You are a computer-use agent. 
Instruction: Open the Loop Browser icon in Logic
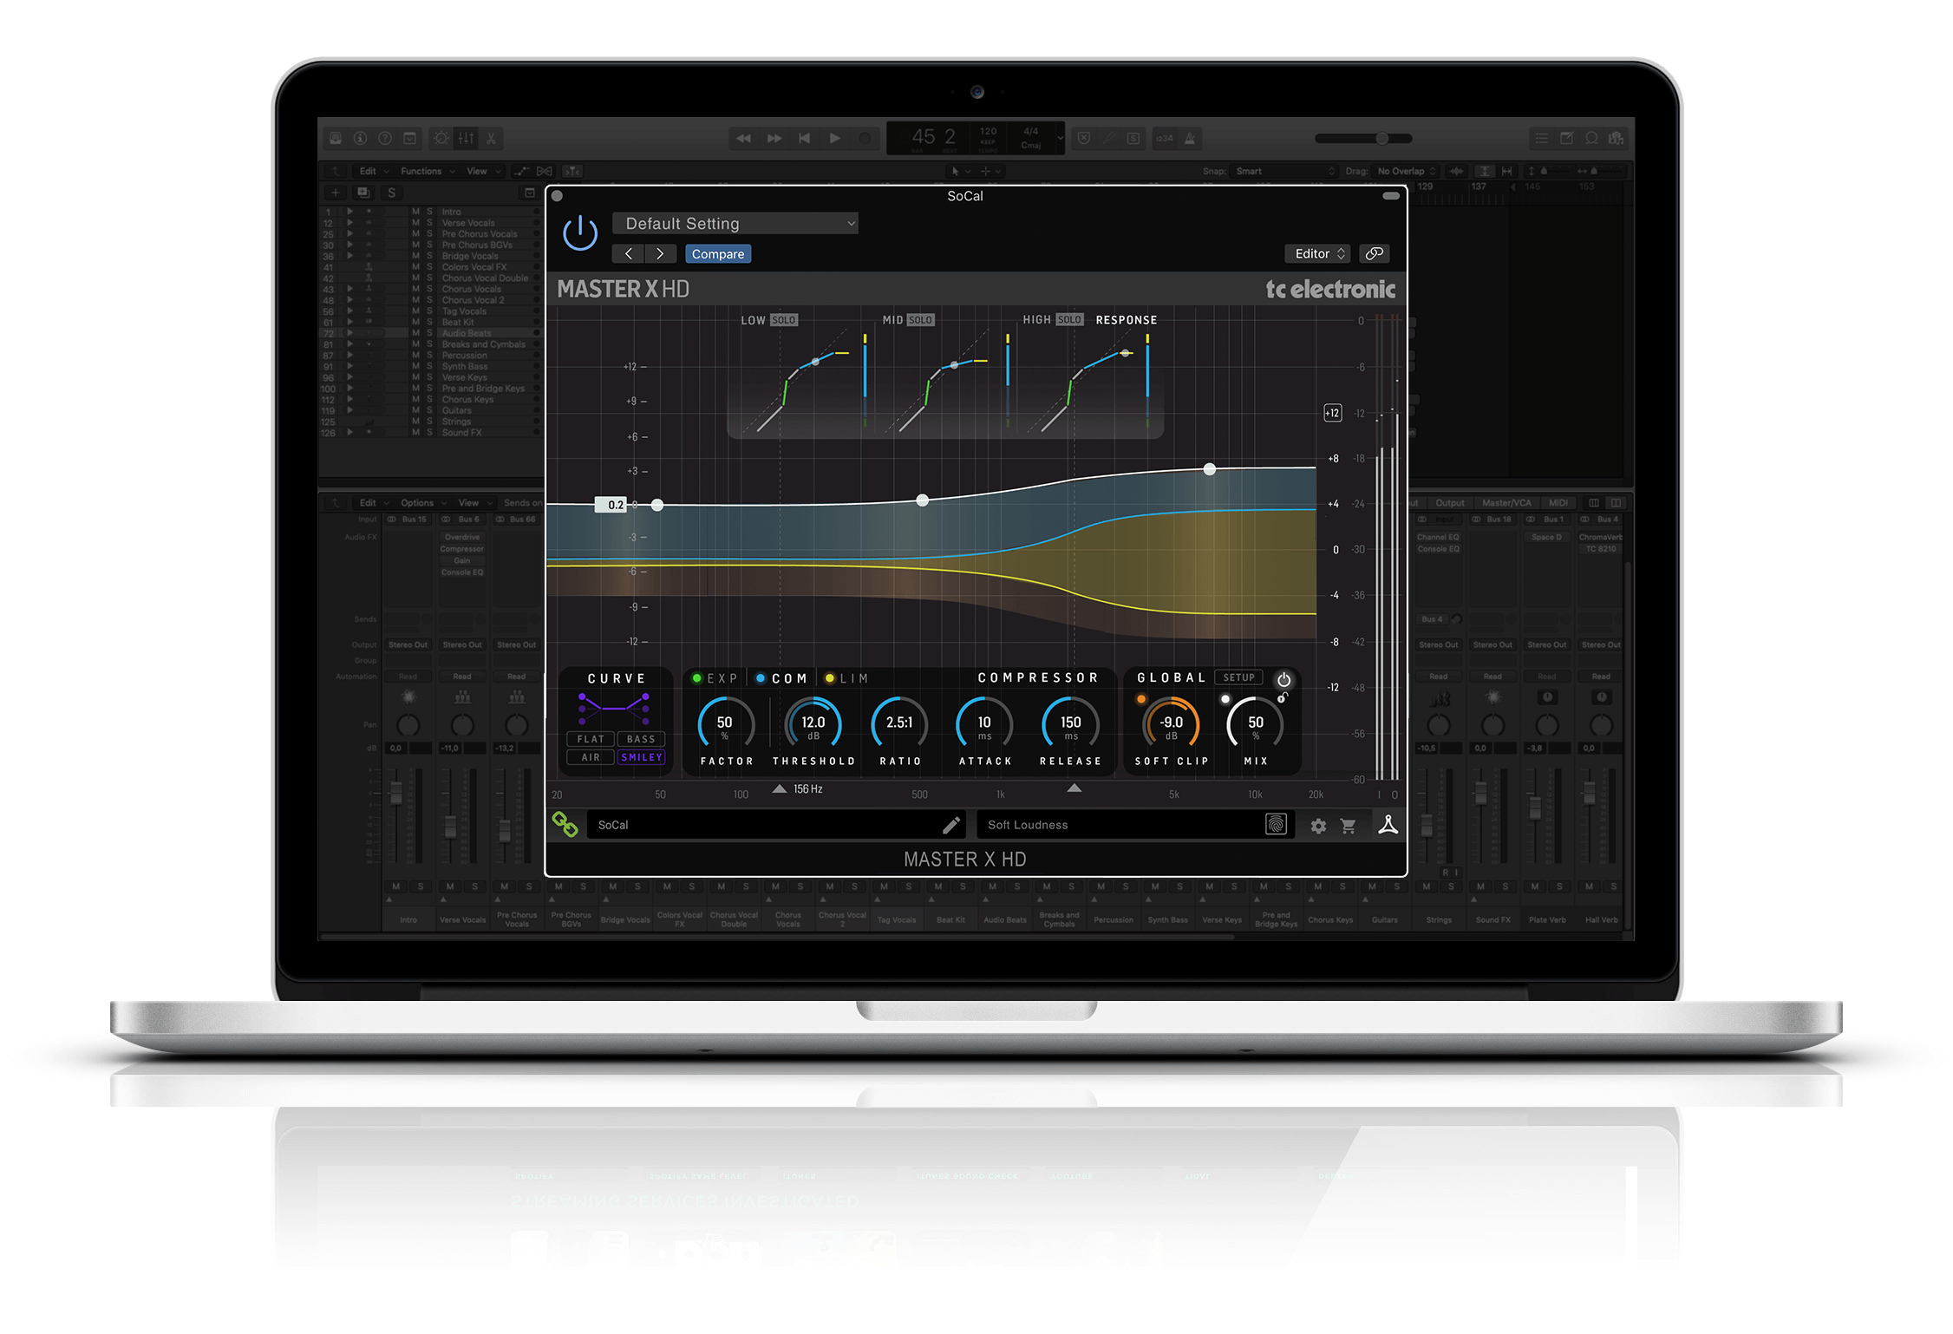[1591, 138]
